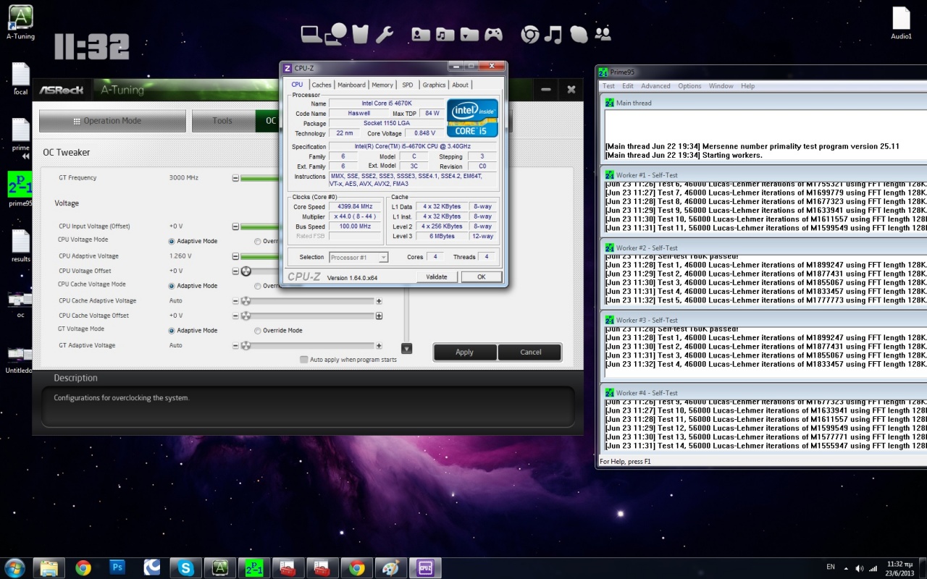Click Apply in A-Tuning
The height and width of the screenshot is (579, 927).
click(465, 352)
